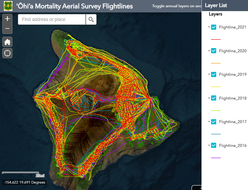Click the purple Flightline_2016 legend line

pyautogui.click(x=216, y=158)
